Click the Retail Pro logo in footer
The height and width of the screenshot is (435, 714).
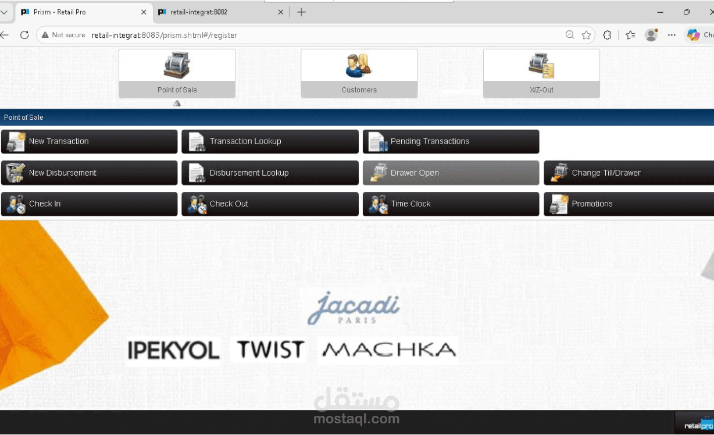[698, 425]
